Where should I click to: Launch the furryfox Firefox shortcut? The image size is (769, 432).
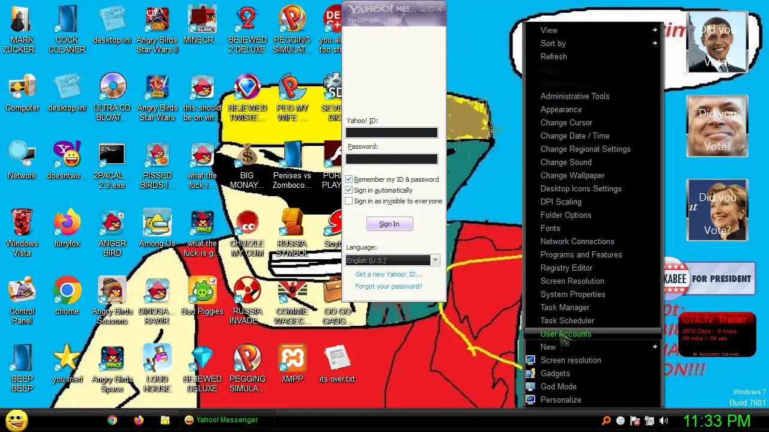[67, 229]
